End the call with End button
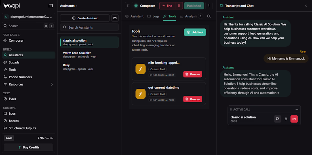The width and height of the screenshot is (312, 155). 167,6
